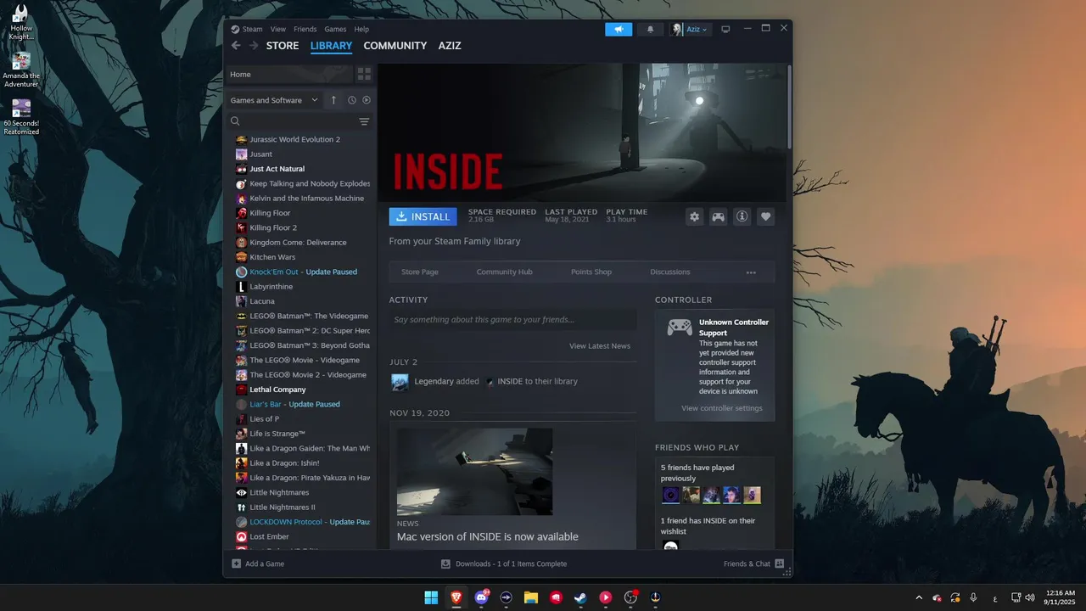Expand the Games and Software dropdown
Image resolution: width=1086 pixels, height=611 pixels.
tap(274, 100)
